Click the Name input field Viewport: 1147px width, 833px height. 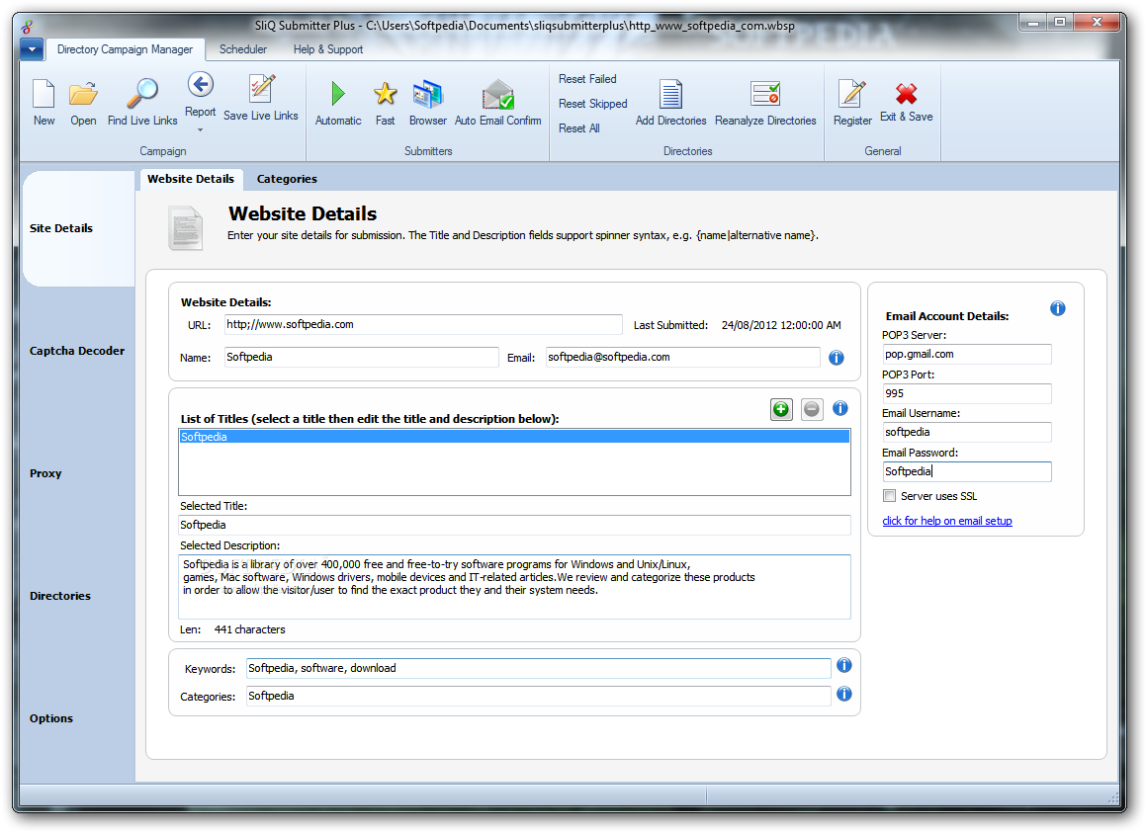[x=361, y=358]
